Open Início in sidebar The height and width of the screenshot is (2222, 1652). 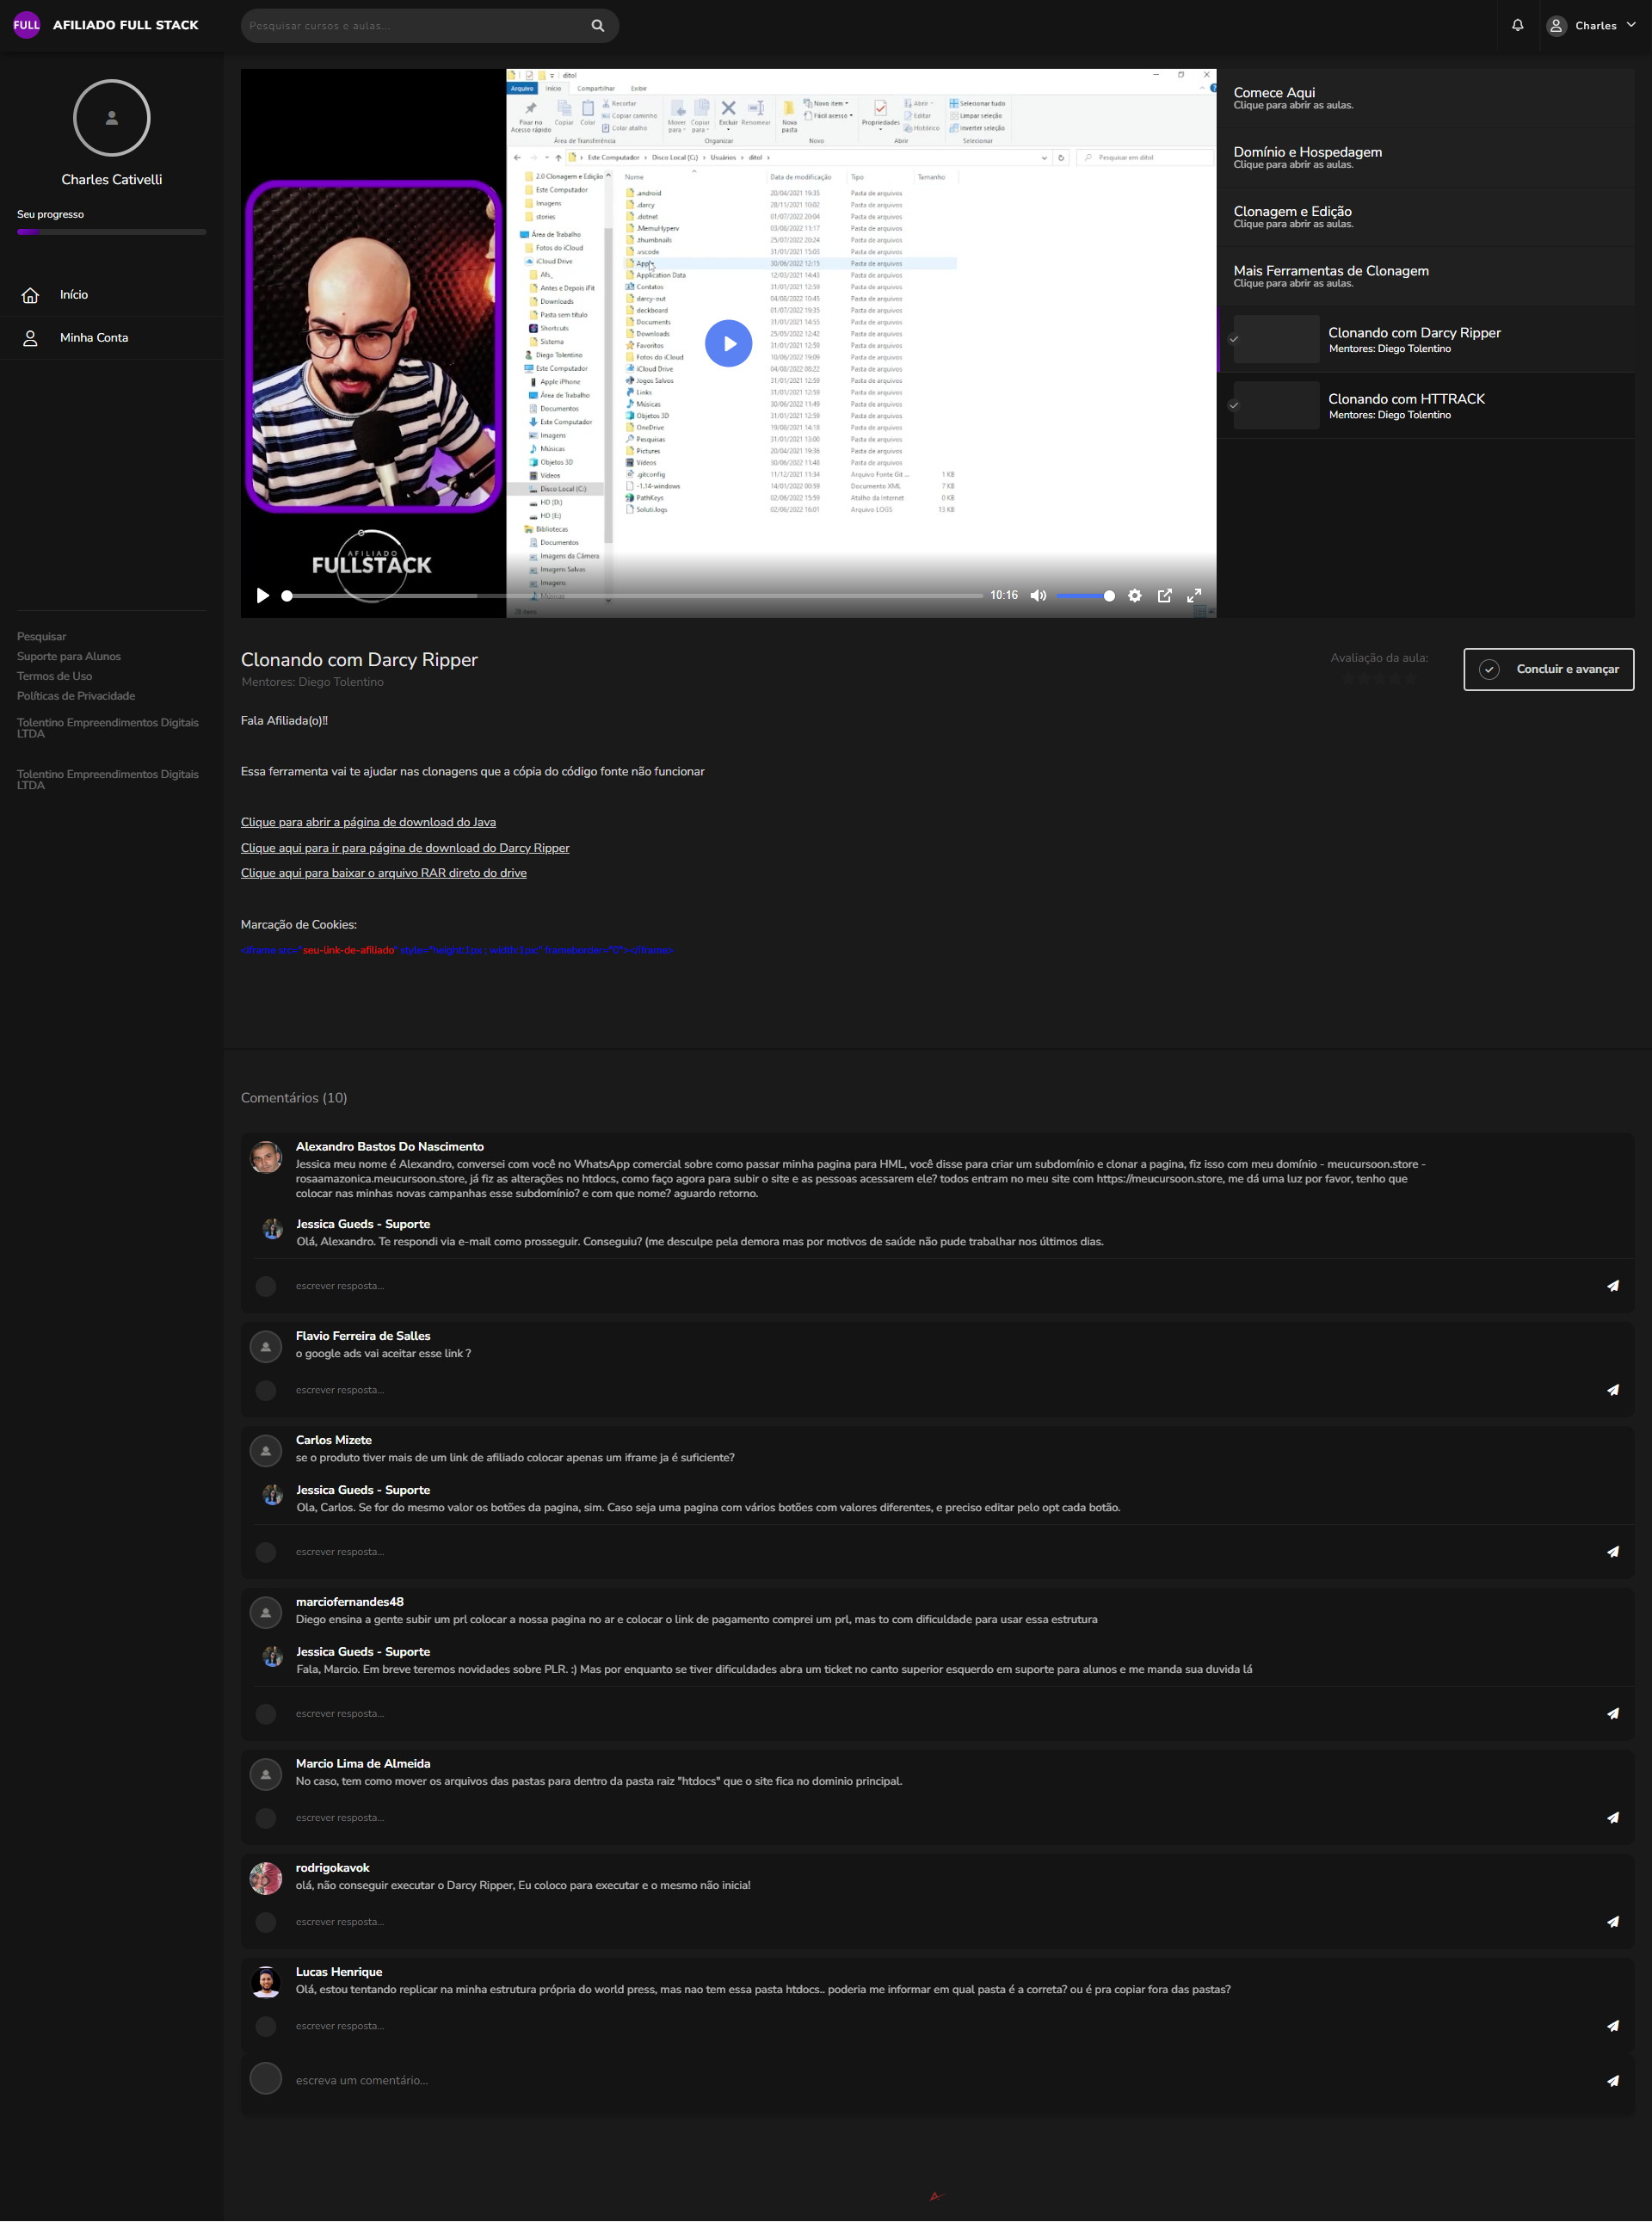click(73, 295)
